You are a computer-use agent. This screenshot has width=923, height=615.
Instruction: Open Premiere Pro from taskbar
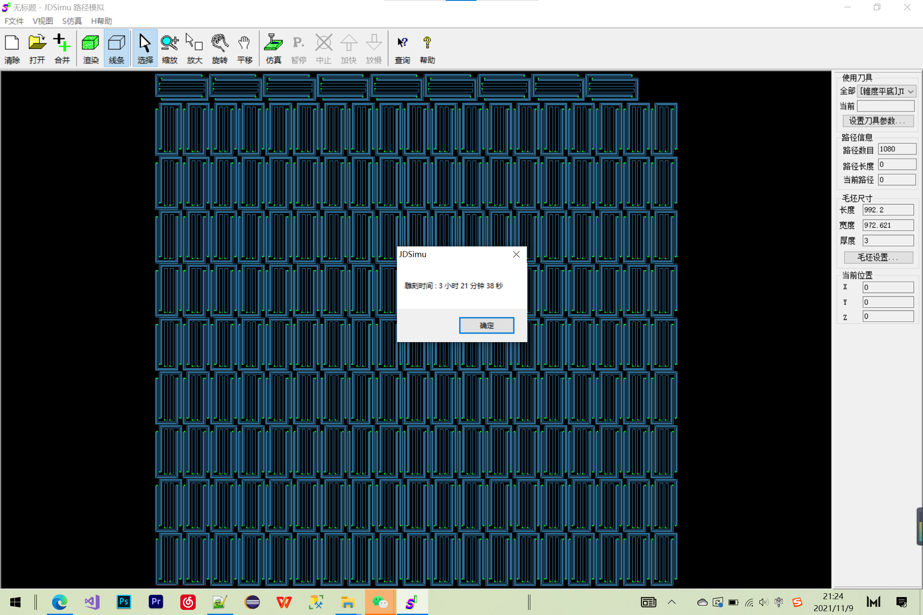[156, 602]
